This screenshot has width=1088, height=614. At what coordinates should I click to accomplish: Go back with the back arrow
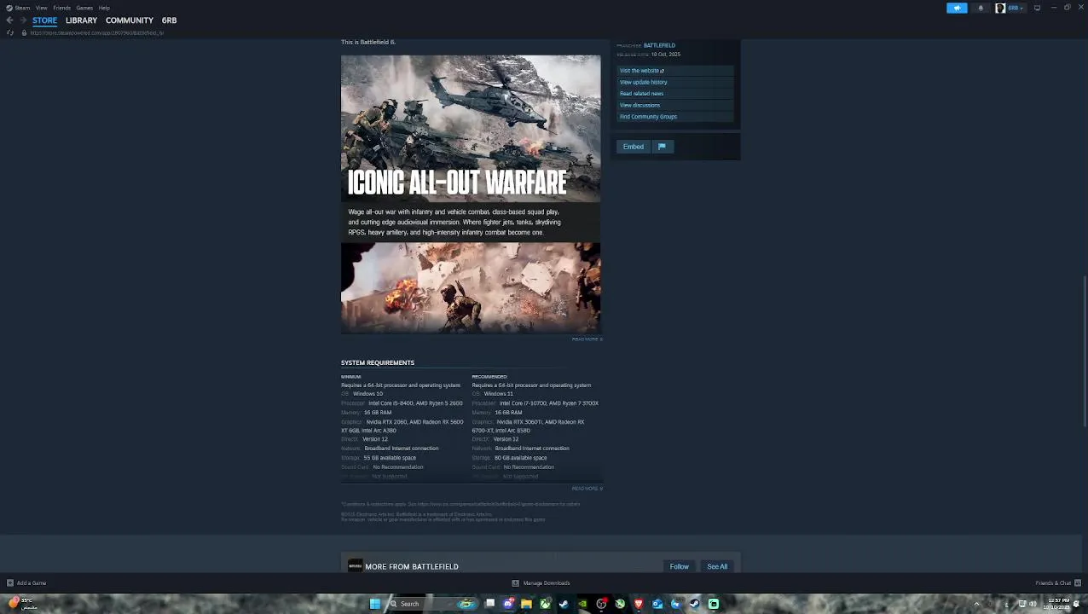[9, 20]
